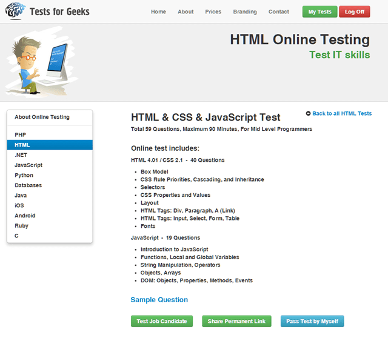This screenshot has width=388, height=341.
Task: Click the DOM: Objects, Properties, Methods, Events item
Action: point(196,280)
